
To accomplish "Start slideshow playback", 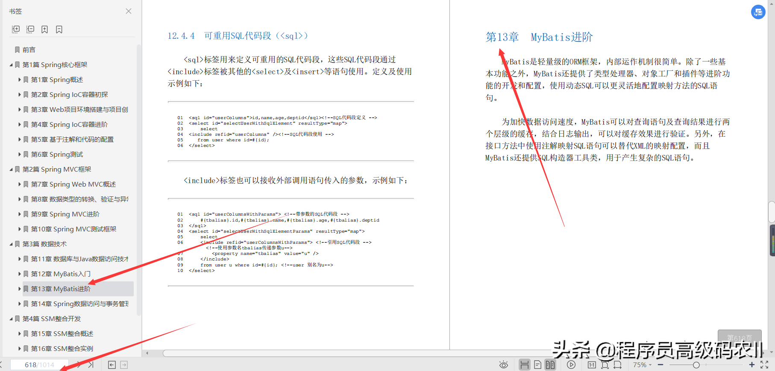I will [x=571, y=365].
